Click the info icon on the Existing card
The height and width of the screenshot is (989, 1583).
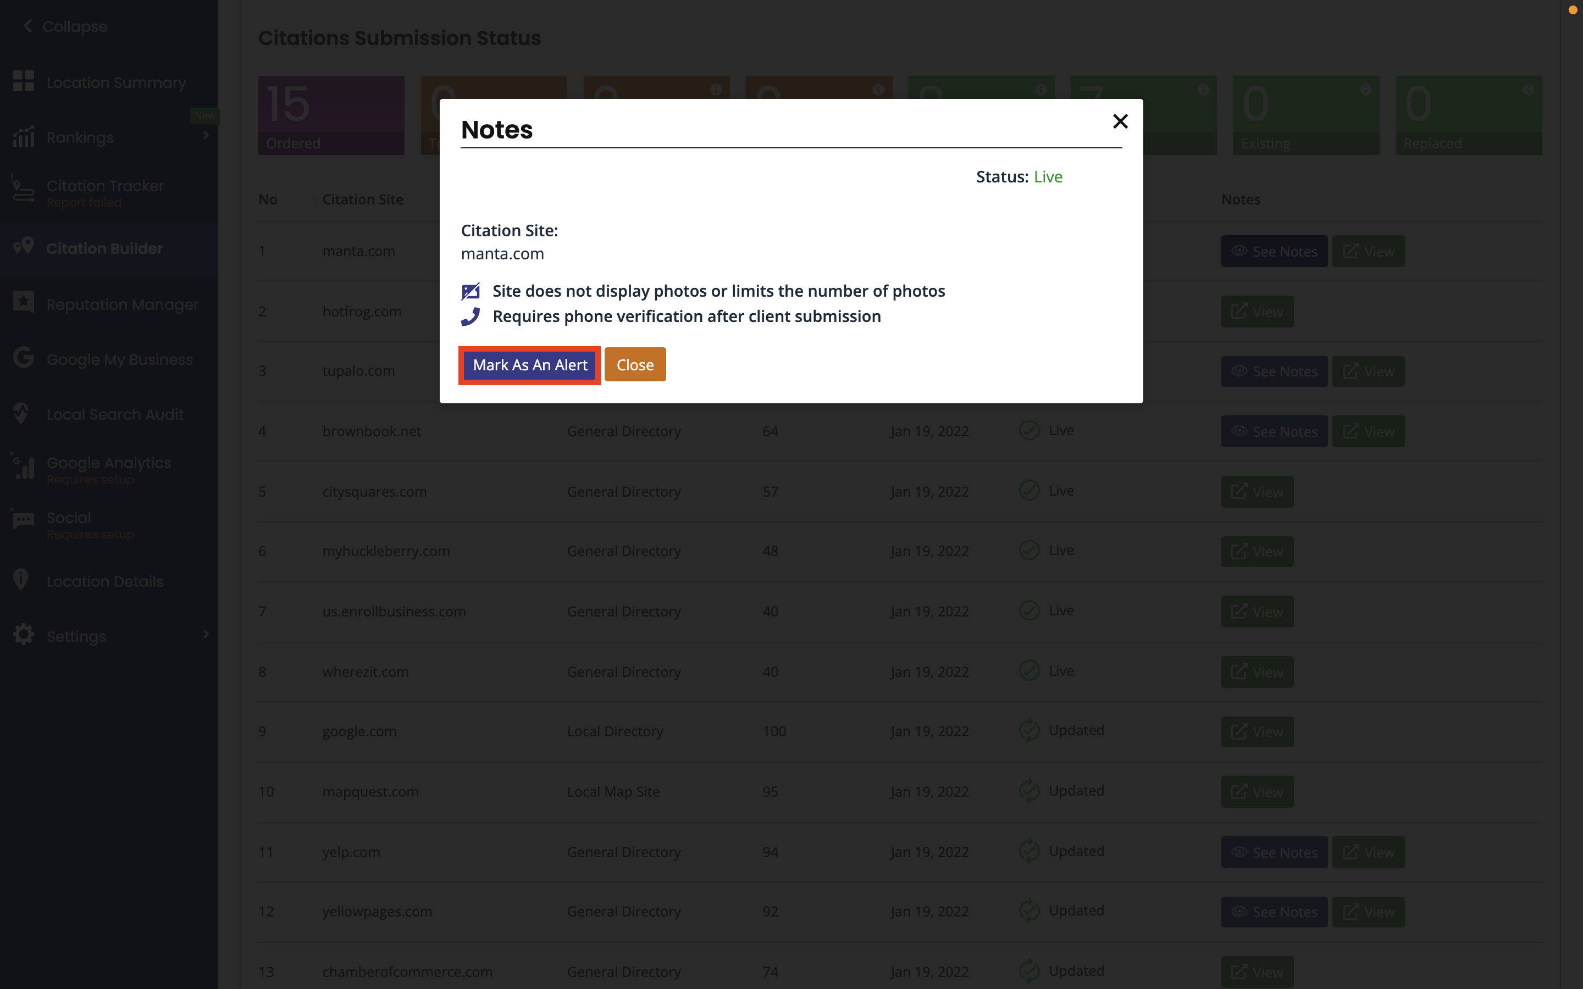(x=1365, y=89)
